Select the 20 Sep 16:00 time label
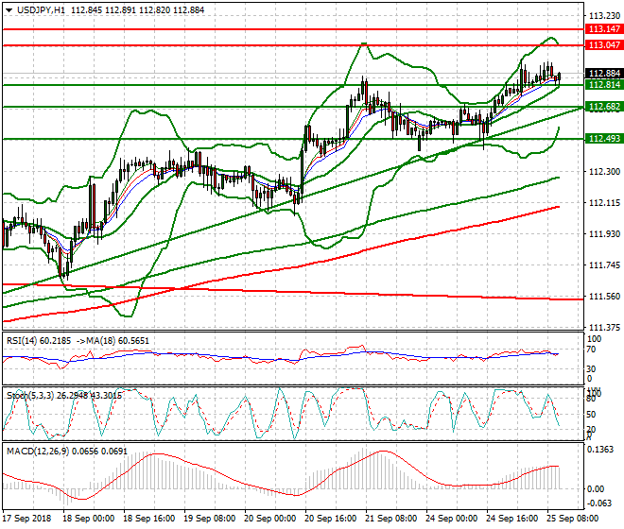The height and width of the screenshot is (529, 624). click(x=330, y=519)
